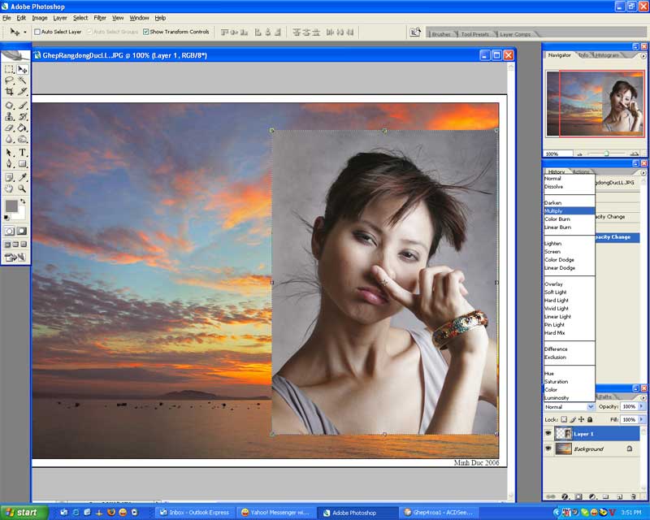The image size is (650, 520).
Task: Select the Eyedropper tool
Action: 23,177
